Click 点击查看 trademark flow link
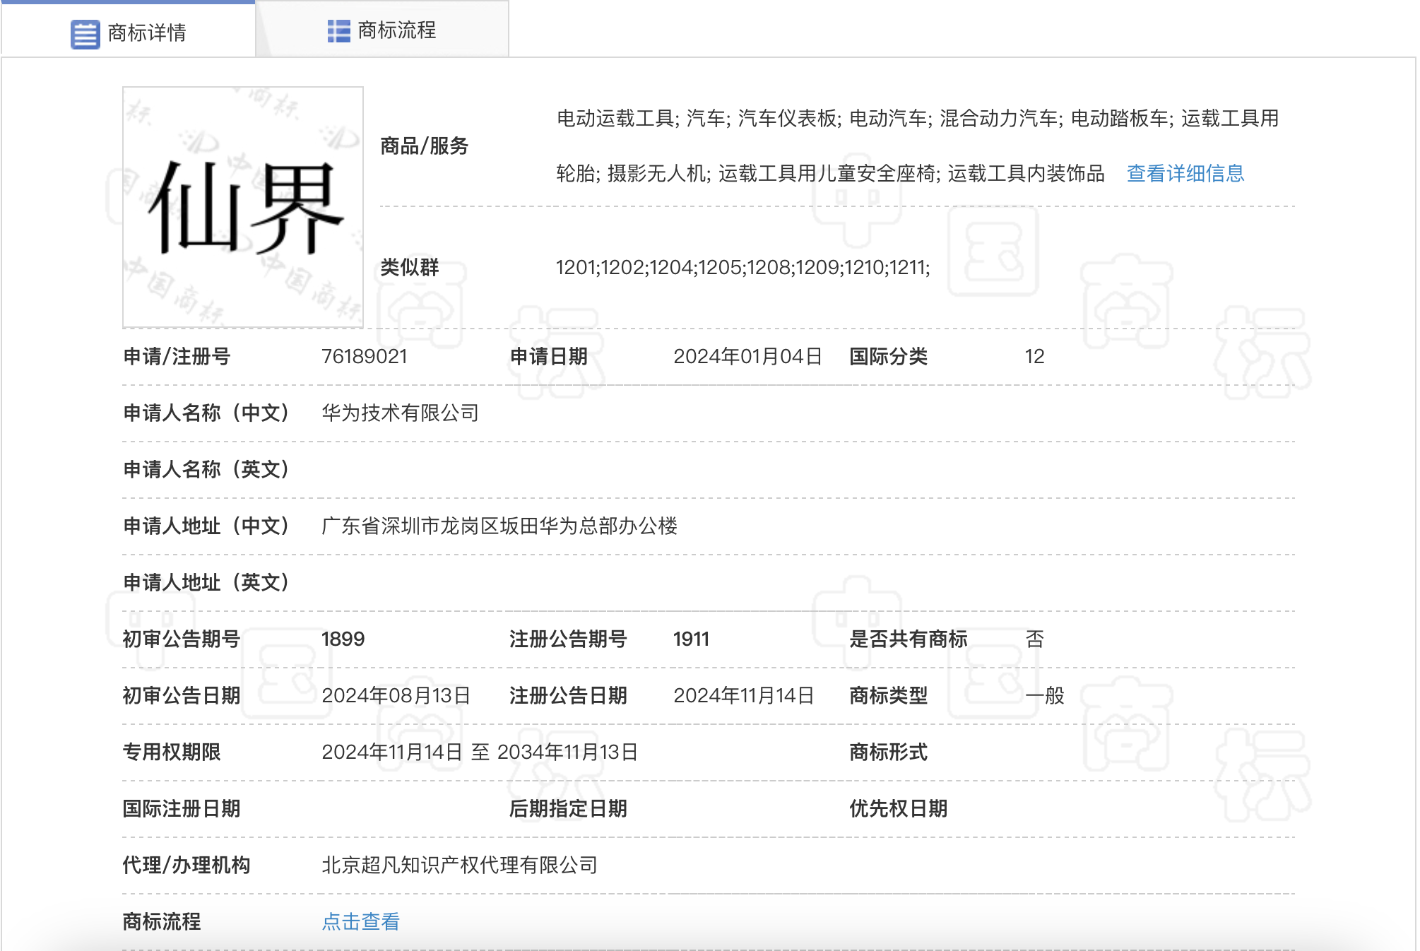1420x951 pixels. [360, 921]
